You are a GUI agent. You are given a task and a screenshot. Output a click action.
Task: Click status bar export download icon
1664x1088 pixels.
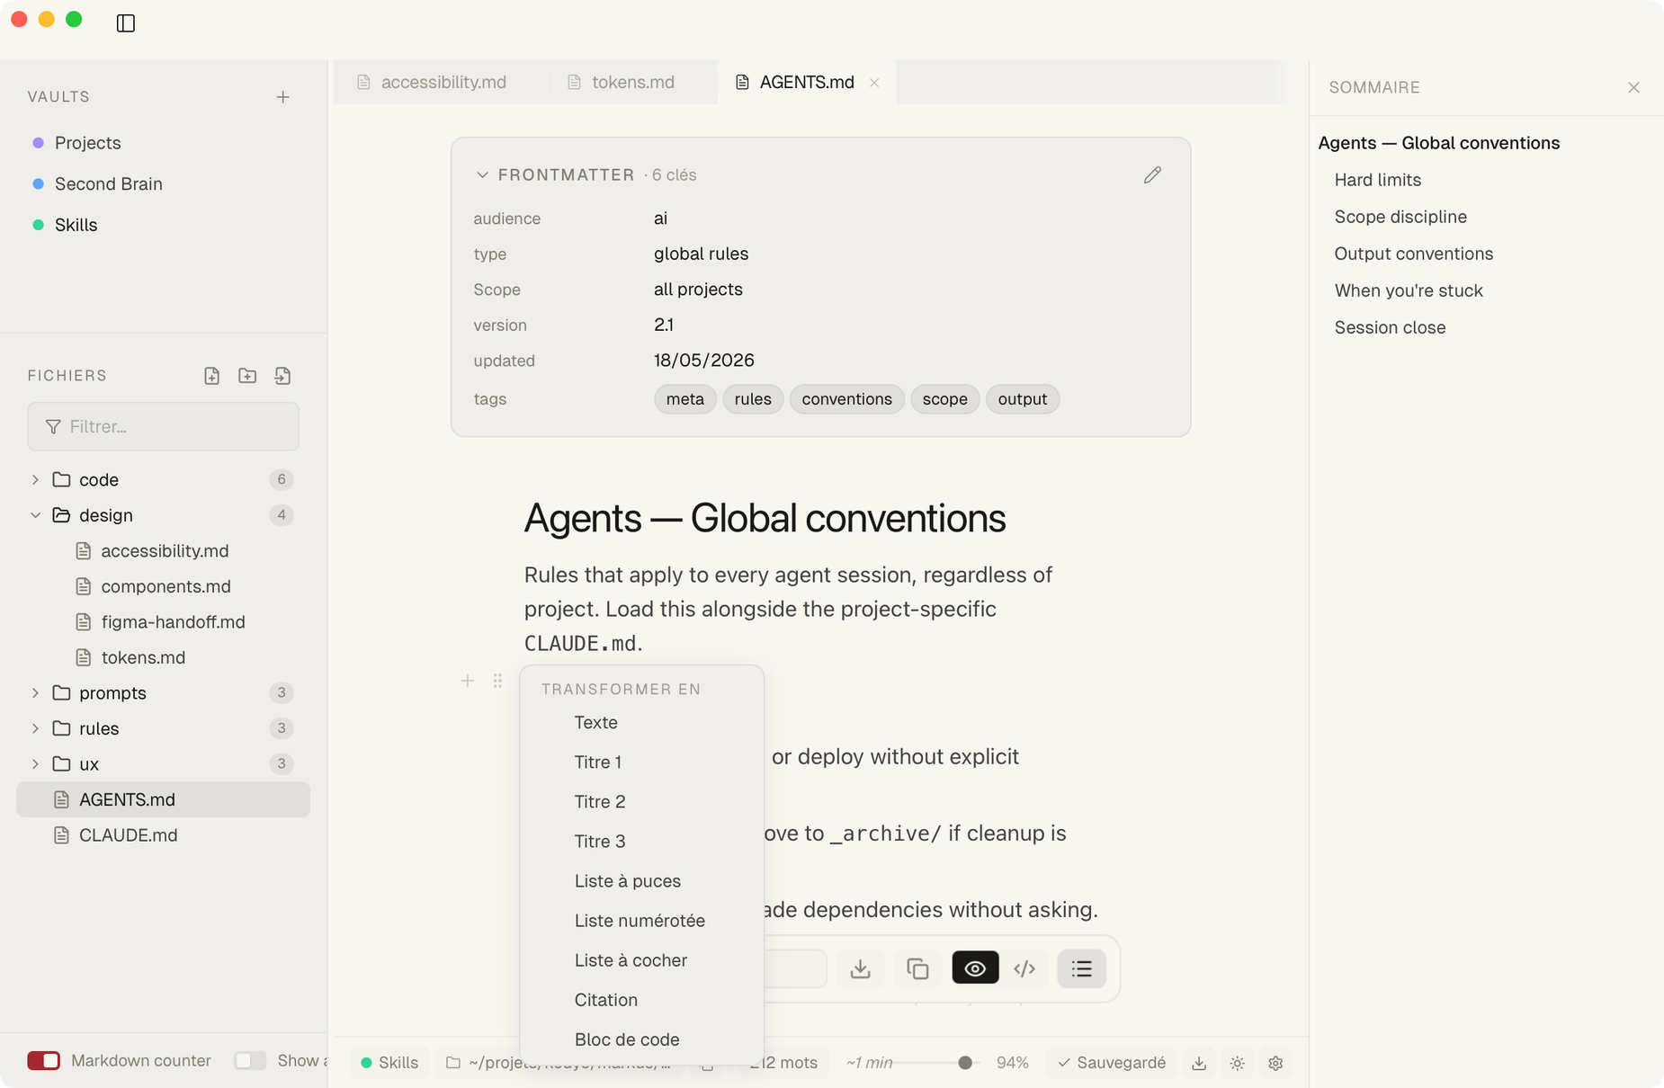coord(1199,1063)
